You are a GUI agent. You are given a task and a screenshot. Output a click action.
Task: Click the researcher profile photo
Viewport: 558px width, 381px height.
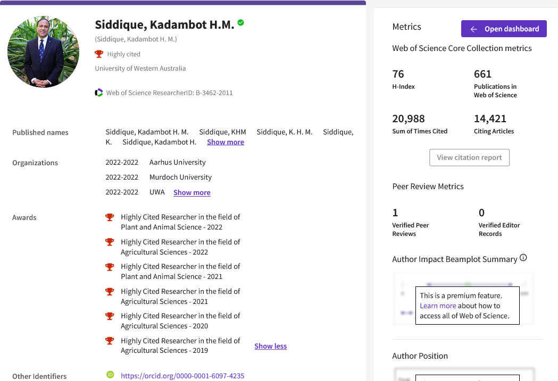[x=44, y=52]
